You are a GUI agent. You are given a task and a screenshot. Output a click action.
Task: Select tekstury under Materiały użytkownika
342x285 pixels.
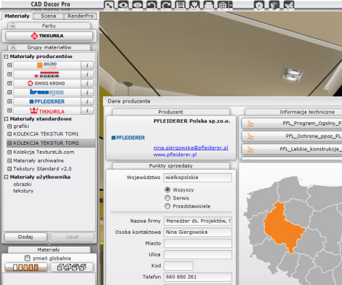point(23,191)
